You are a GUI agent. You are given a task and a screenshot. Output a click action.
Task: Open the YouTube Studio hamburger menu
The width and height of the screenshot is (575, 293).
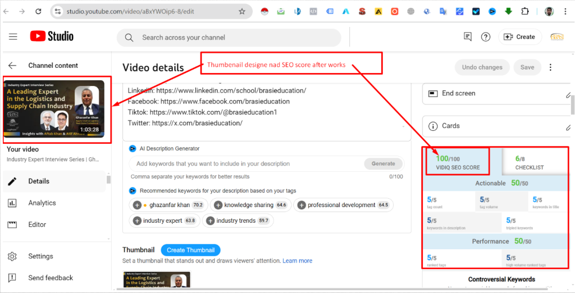(13, 37)
